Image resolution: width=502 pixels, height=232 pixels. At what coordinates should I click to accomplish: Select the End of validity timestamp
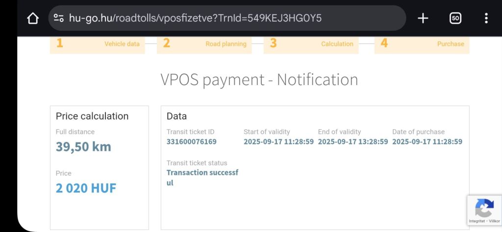point(353,142)
